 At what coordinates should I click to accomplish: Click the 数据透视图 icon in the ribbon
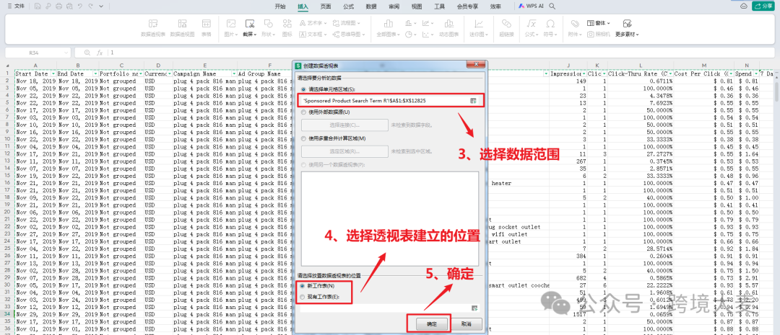pyautogui.click(x=183, y=23)
